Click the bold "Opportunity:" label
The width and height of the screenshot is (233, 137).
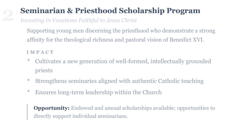point(51,108)
